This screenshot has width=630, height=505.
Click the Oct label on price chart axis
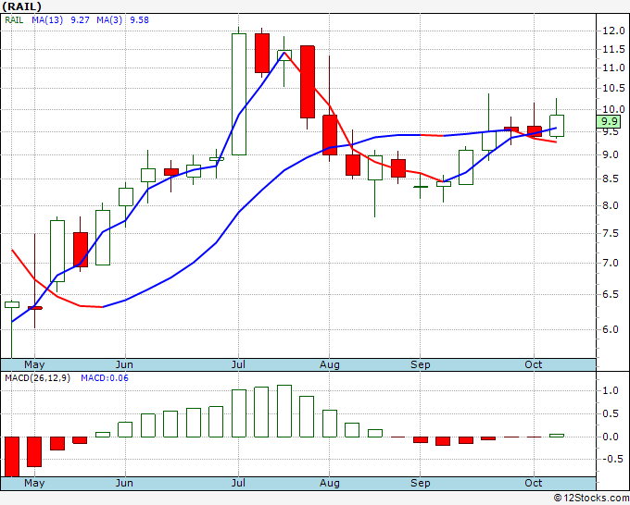pyautogui.click(x=533, y=365)
